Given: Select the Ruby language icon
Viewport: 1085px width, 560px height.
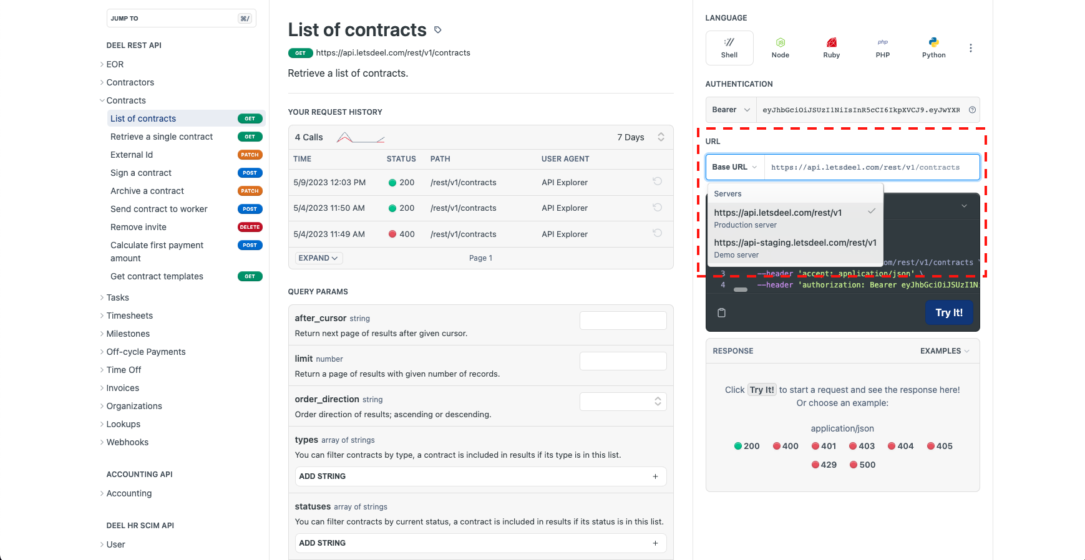Looking at the screenshot, I should tap(832, 48).
